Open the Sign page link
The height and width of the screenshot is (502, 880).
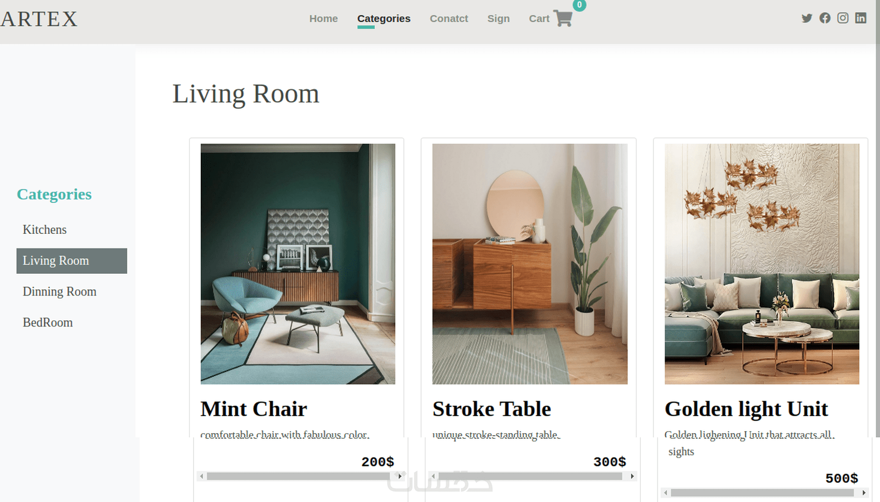point(498,19)
